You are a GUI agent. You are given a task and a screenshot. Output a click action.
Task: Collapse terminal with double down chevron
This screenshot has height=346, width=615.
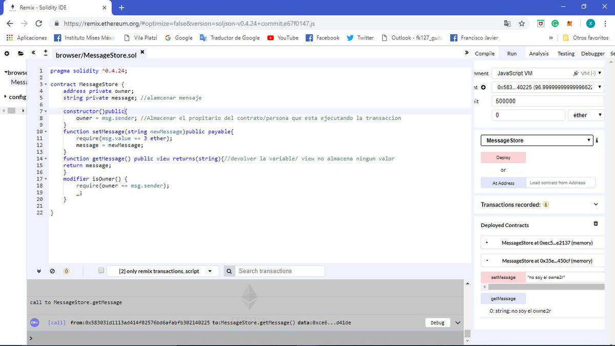pos(39,271)
